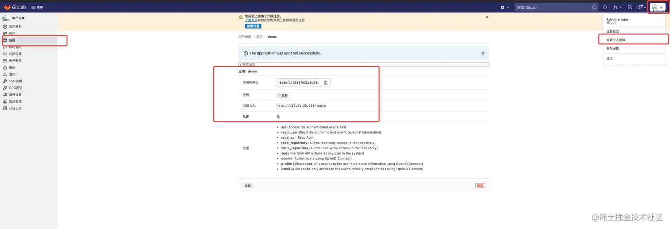Select 设置状态 in user menu
670x229 pixels.
point(613,31)
